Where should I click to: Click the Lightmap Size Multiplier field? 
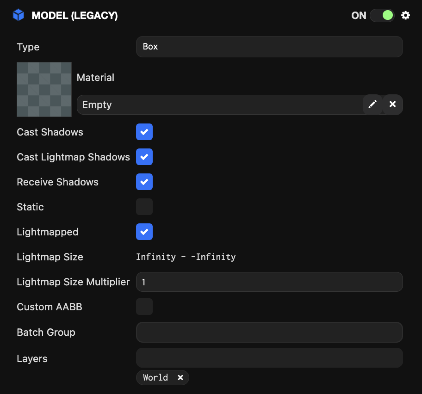pos(269,282)
